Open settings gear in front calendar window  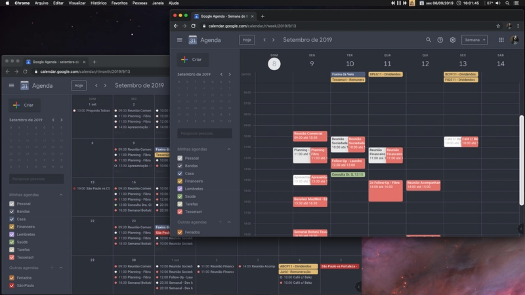[453, 40]
